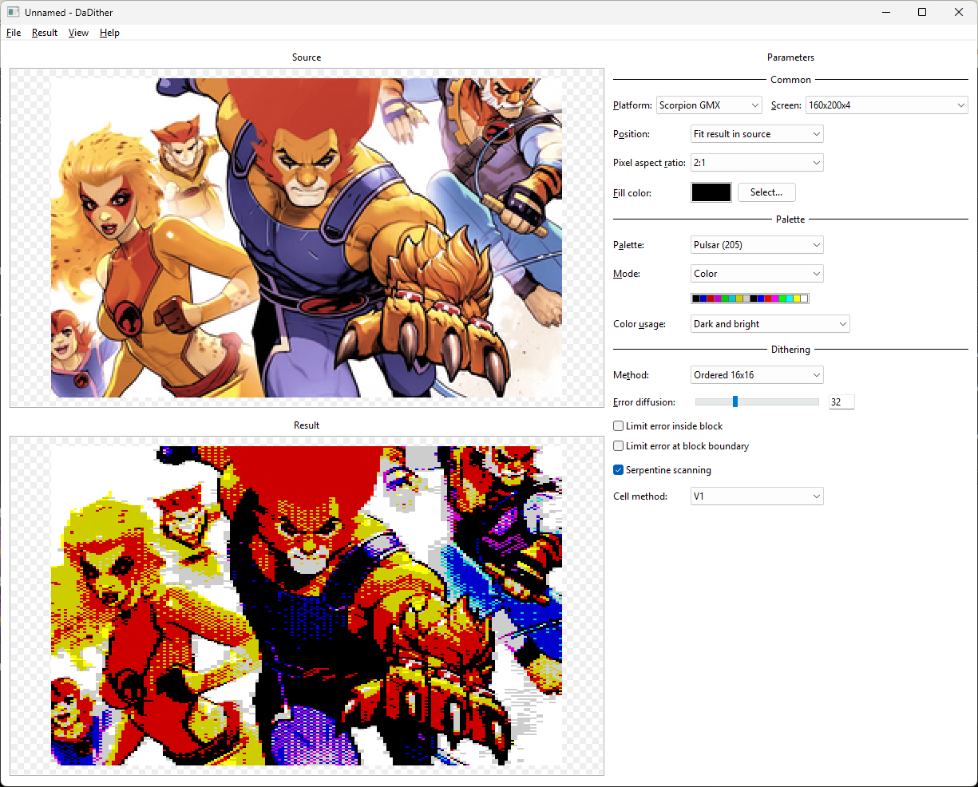Click the Error diffusion value field
978x787 pixels.
[841, 402]
